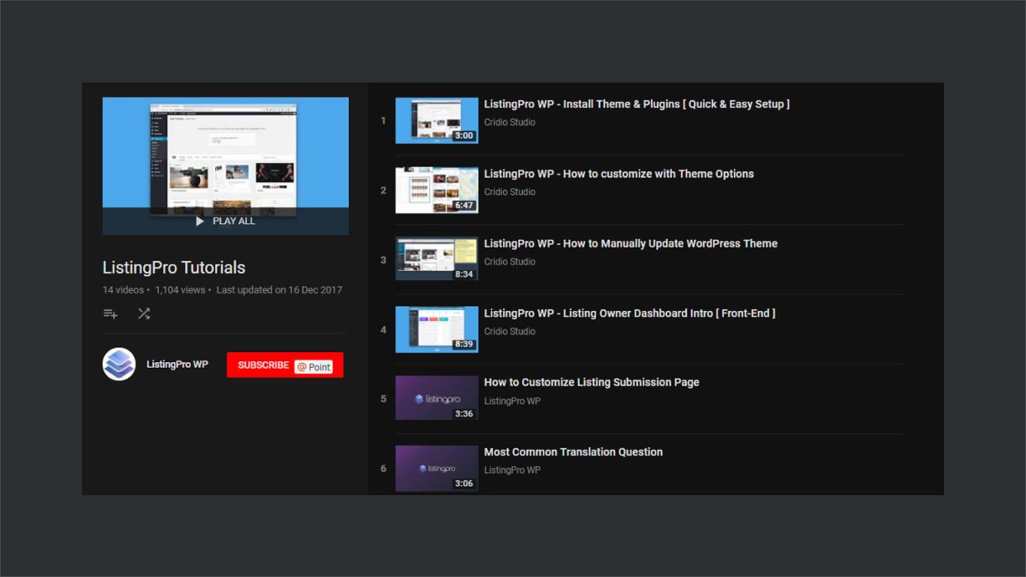Click the save playlist icon
1026x577 pixels.
[x=110, y=313]
